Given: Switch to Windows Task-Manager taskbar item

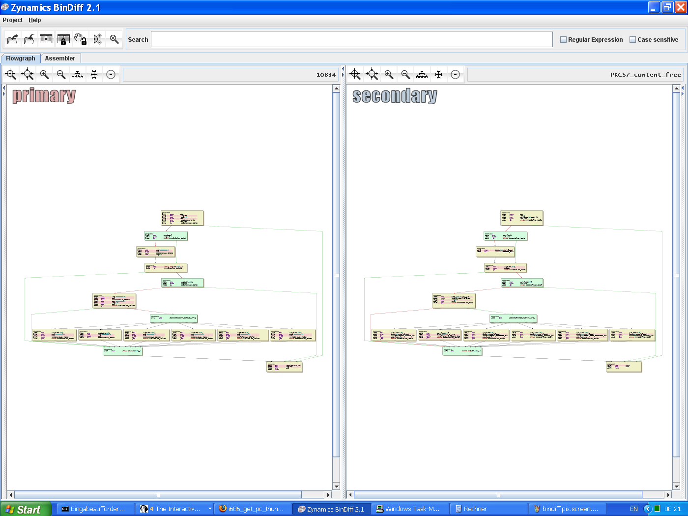Looking at the screenshot, I should click(409, 509).
